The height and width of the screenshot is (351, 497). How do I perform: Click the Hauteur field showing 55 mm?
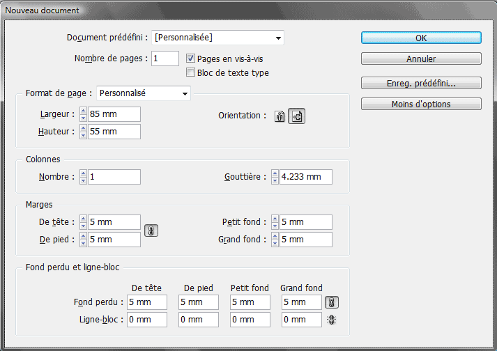pyautogui.click(x=114, y=132)
